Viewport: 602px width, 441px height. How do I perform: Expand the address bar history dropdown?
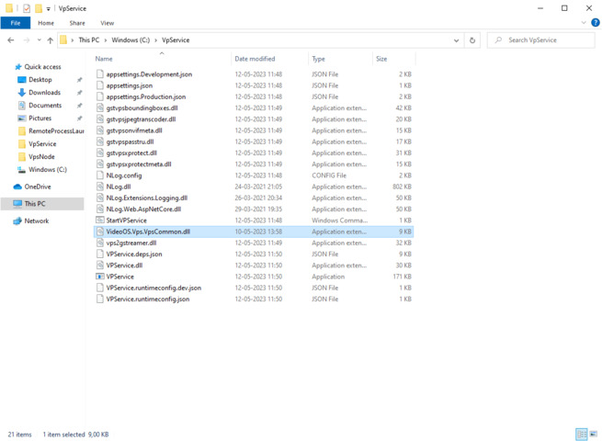pyautogui.click(x=457, y=40)
